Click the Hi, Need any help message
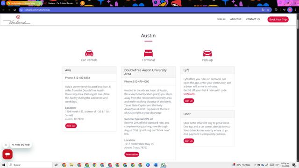299x168 pixels. (x=21, y=145)
